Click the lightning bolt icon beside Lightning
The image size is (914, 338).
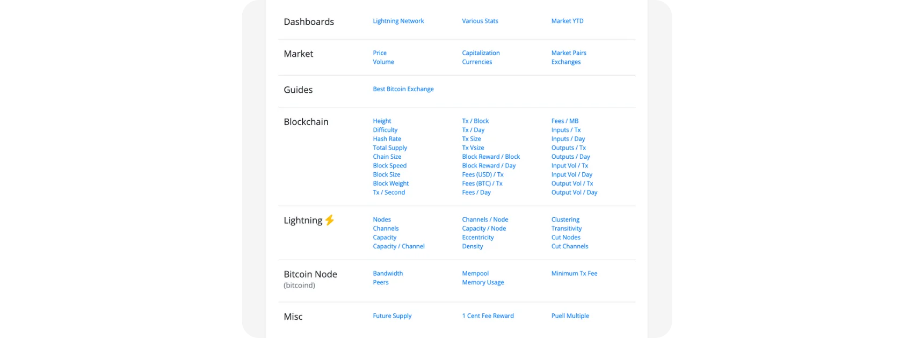click(x=330, y=220)
